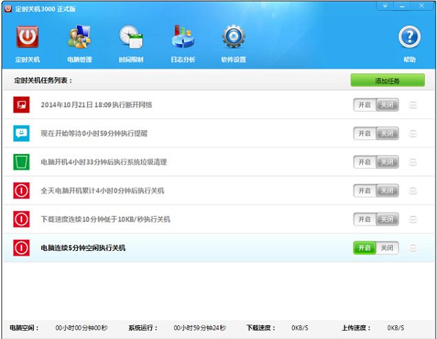Image resolution: width=437 pixels, height=339 pixels.
Task: Select the 全天电脑开机累计4小时 task row text
Action: pyautogui.click(x=102, y=190)
